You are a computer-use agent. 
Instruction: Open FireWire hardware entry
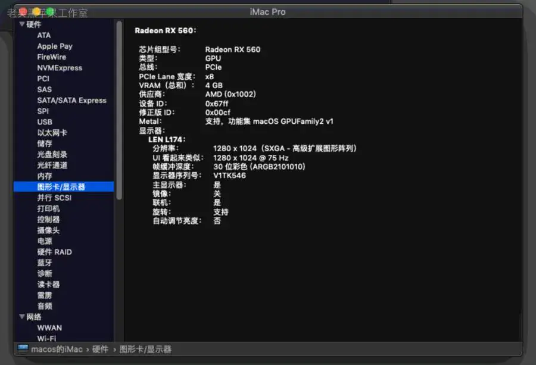(x=52, y=57)
